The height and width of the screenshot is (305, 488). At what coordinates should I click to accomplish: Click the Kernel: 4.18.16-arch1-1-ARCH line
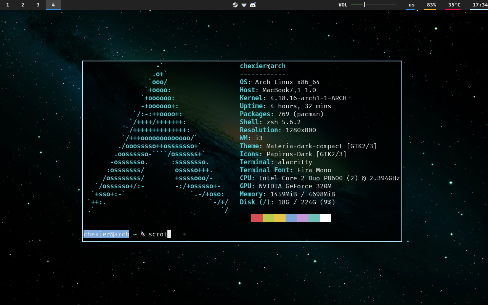pyautogui.click(x=293, y=98)
